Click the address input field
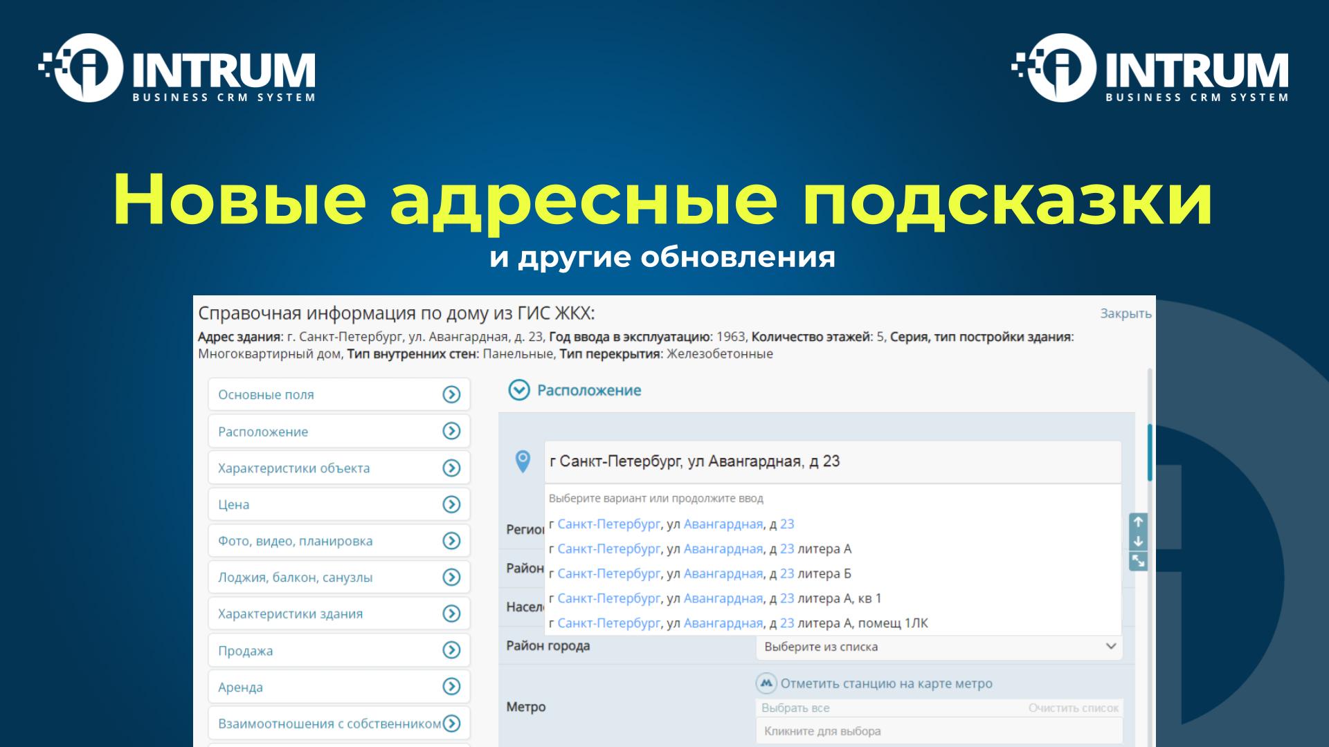This screenshot has height=747, width=1329. (x=833, y=461)
